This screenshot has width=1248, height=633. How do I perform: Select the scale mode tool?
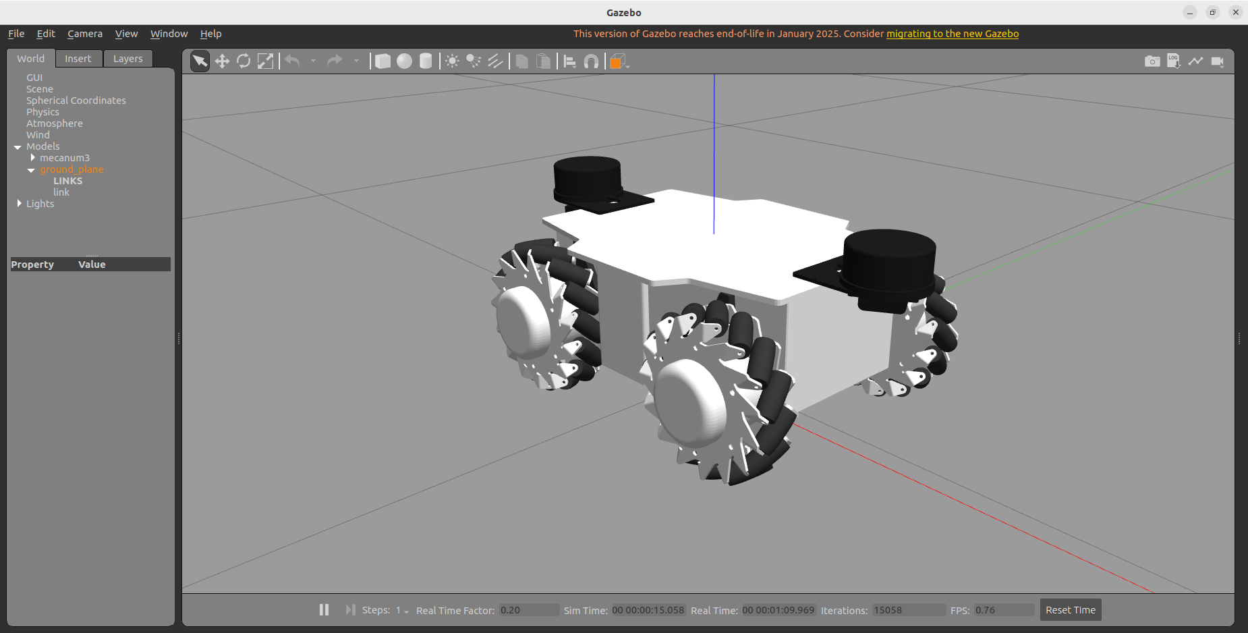coord(265,61)
